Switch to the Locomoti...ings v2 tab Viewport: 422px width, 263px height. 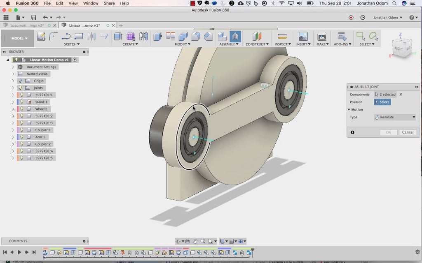(x=27, y=25)
